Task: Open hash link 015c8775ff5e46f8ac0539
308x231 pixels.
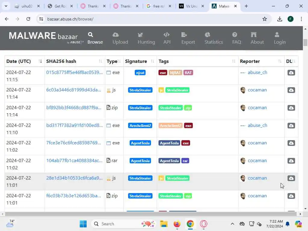Action: 75,72
